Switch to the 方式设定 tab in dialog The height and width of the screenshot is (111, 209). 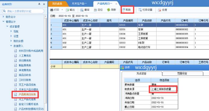[142, 74]
